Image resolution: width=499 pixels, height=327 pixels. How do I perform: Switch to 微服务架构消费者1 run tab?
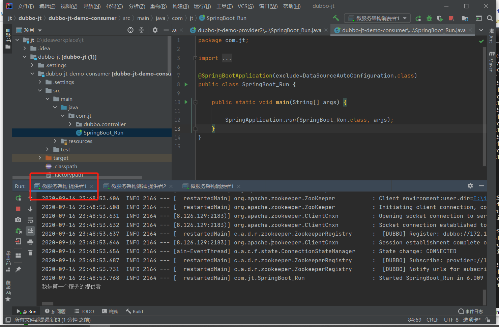click(212, 186)
